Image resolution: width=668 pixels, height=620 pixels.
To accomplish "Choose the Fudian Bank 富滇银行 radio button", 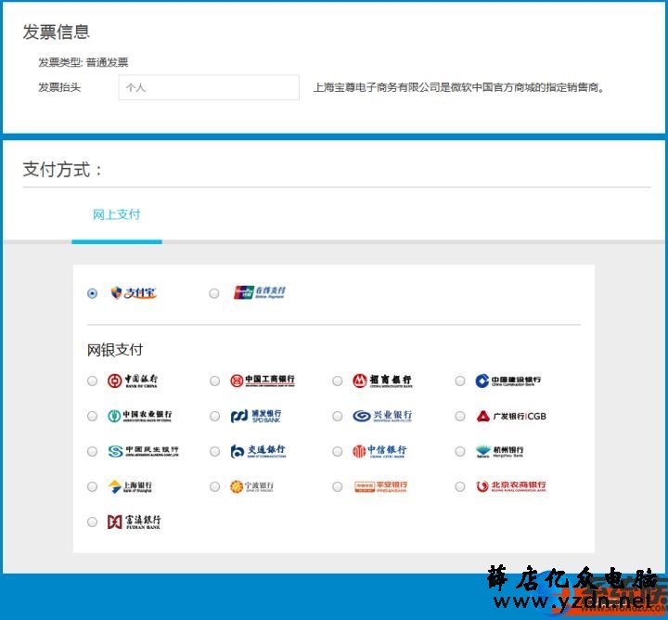I will [92, 522].
